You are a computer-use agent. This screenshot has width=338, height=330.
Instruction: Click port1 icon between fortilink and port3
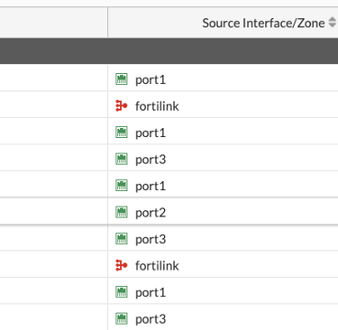[x=122, y=133]
